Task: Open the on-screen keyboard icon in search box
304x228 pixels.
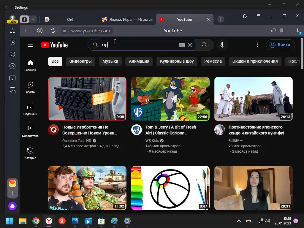Action: pos(182,45)
